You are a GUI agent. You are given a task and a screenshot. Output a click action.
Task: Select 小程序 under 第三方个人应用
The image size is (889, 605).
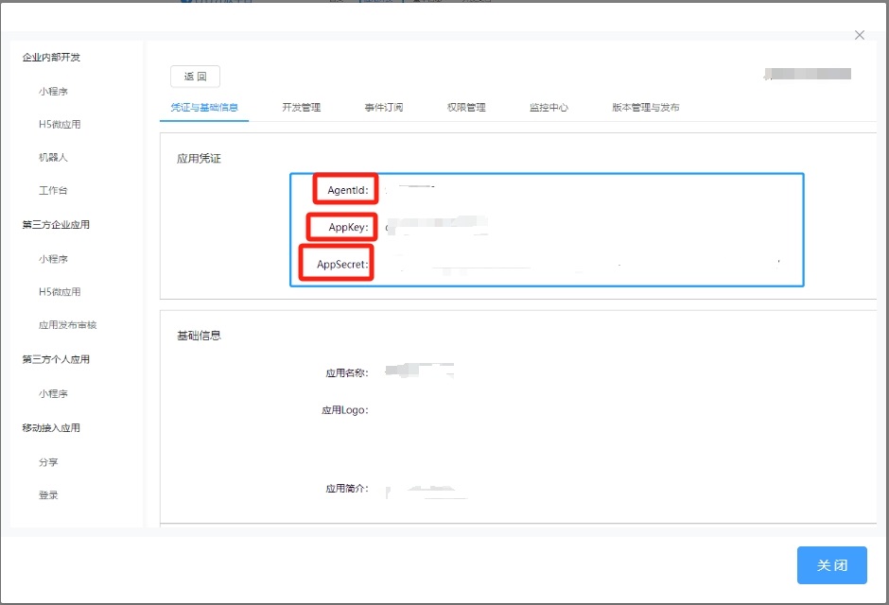coord(53,394)
